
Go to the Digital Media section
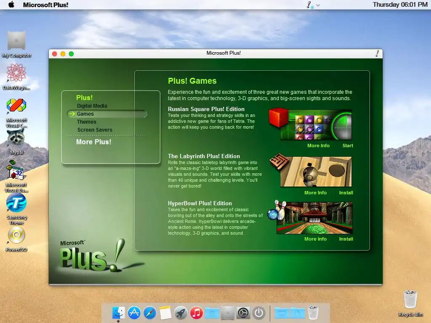point(92,106)
